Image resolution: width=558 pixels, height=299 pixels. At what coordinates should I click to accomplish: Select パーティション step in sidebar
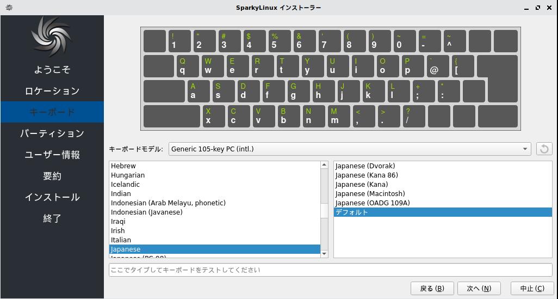[52, 133]
